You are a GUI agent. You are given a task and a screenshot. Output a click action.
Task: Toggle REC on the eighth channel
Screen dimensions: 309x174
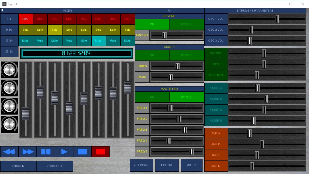click(128, 19)
